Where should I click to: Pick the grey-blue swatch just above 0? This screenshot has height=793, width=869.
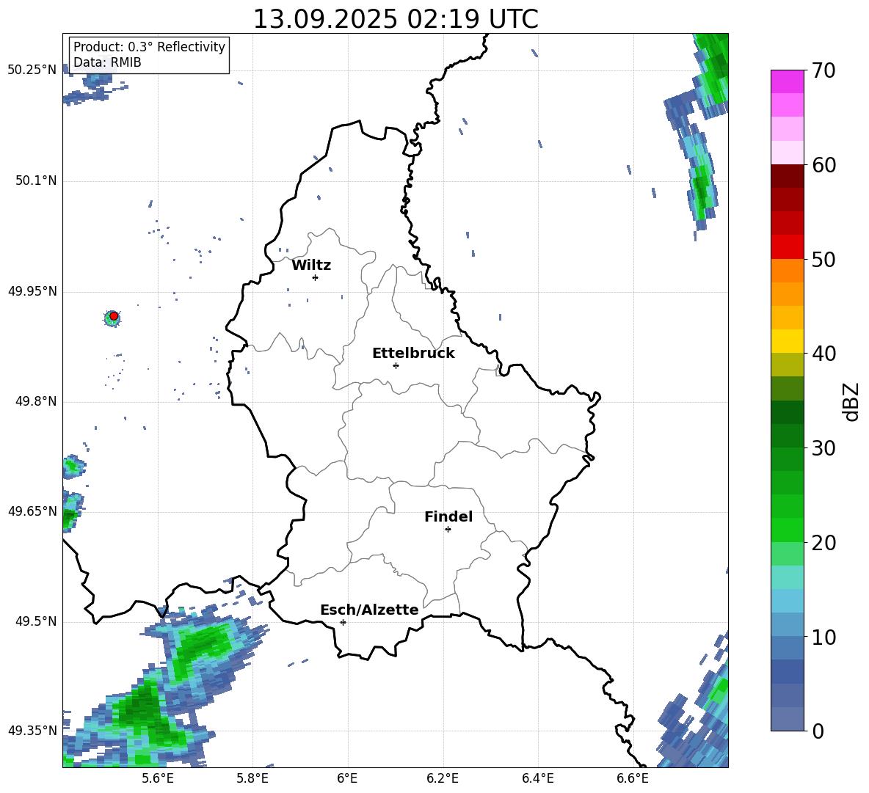tap(787, 719)
